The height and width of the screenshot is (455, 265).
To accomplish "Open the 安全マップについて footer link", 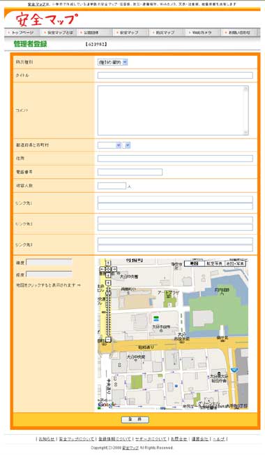I will tap(77, 439).
